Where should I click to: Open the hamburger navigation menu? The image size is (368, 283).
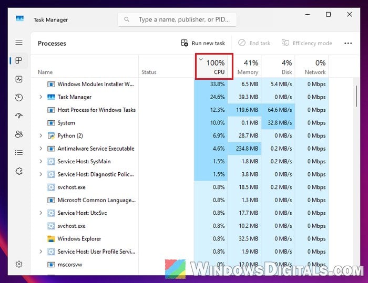point(19,42)
